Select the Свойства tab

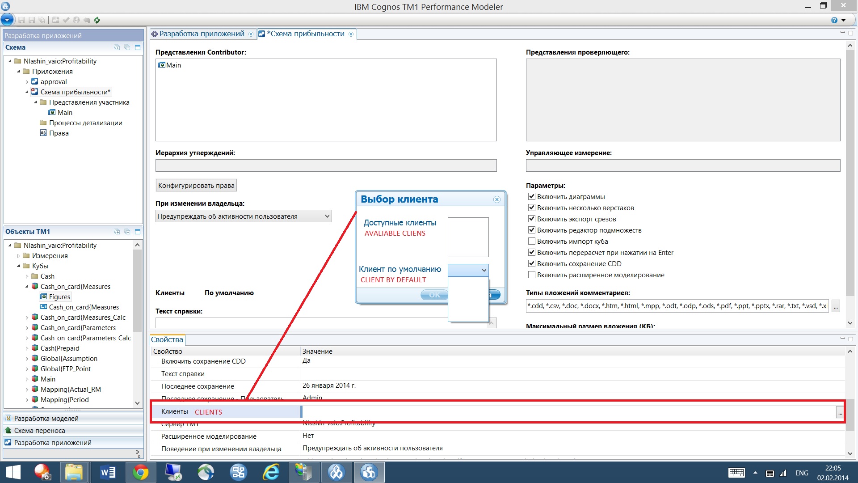[167, 340]
